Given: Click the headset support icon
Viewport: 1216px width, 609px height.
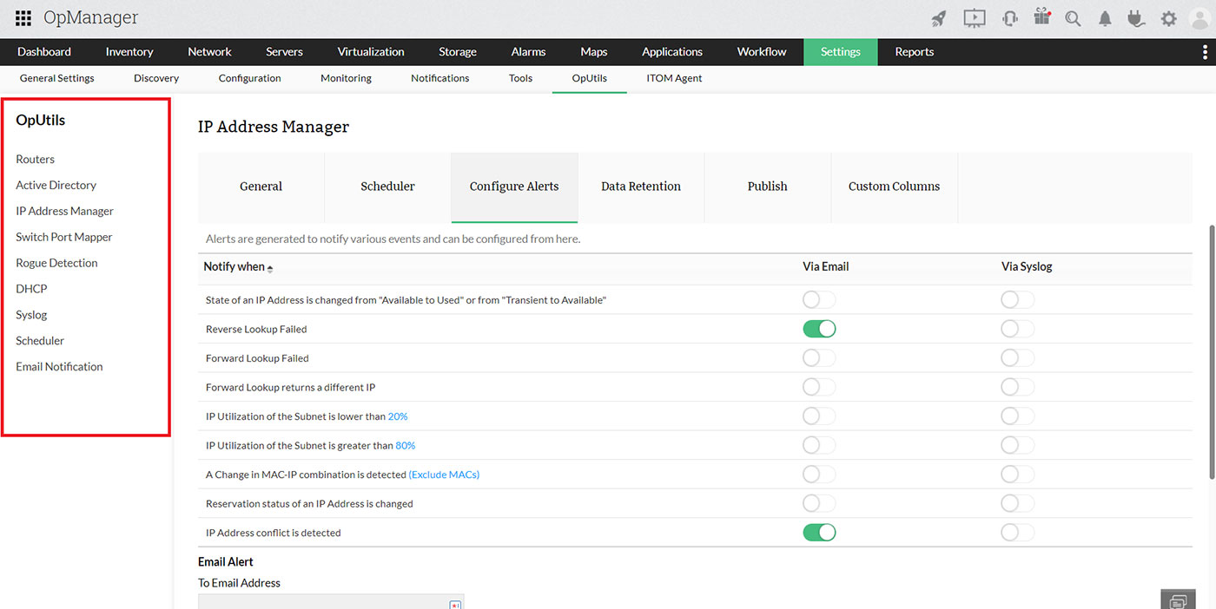Looking at the screenshot, I should [x=1009, y=18].
